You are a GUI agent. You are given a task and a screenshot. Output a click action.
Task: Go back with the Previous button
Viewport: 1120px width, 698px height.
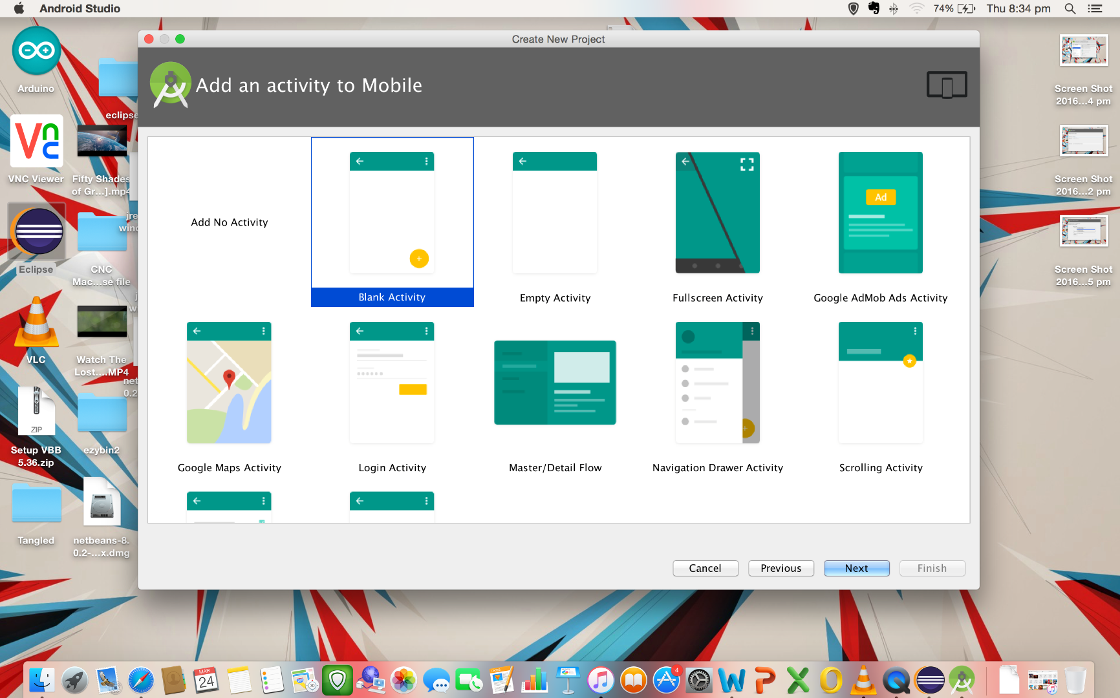781,568
